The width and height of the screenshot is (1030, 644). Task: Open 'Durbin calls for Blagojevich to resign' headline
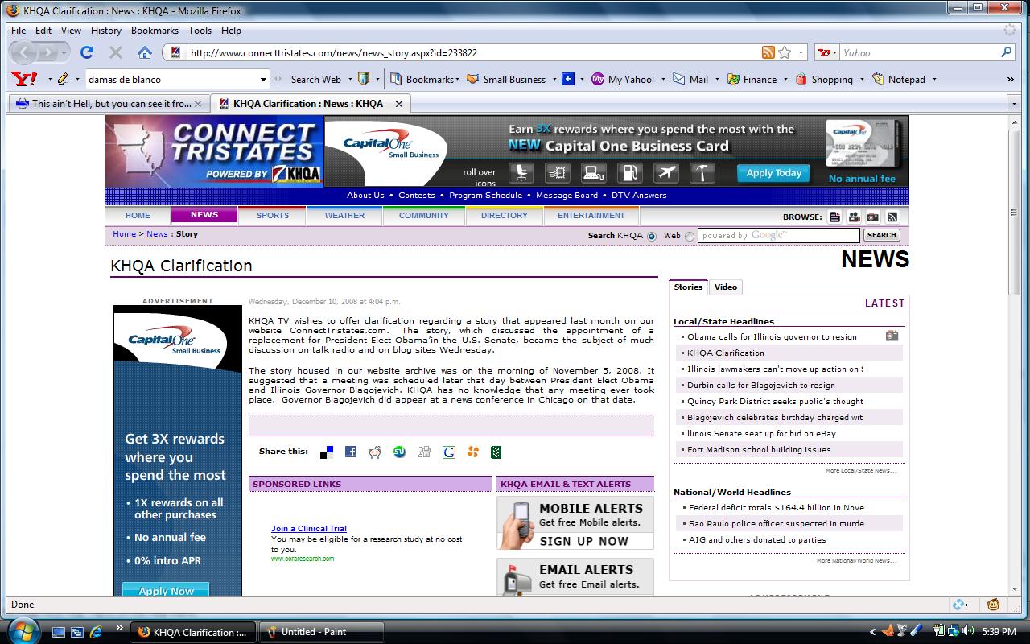(760, 386)
